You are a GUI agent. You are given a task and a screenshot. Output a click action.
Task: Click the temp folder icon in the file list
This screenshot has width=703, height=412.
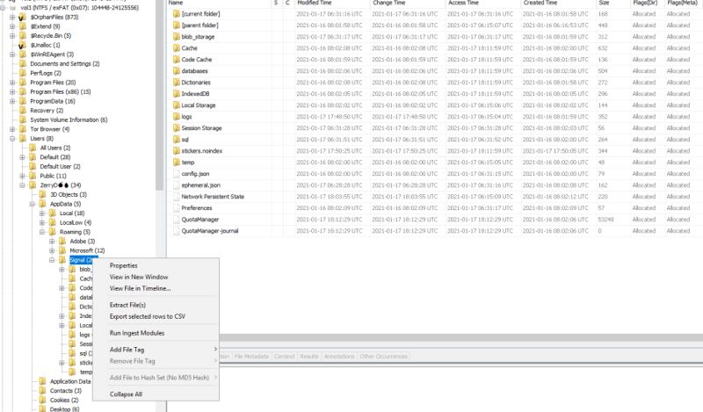pos(177,163)
